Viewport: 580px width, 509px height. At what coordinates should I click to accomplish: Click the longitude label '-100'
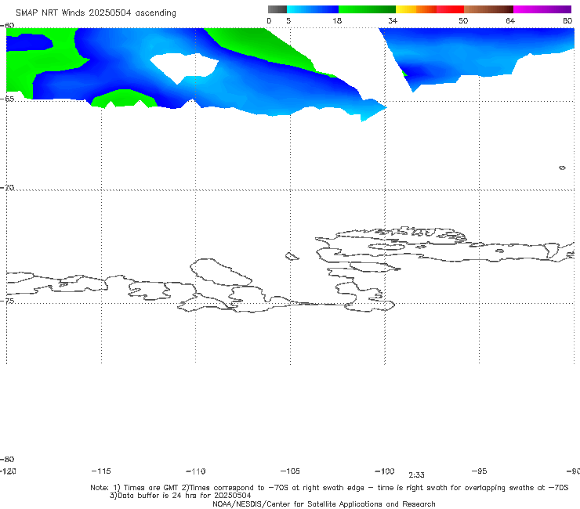[x=385, y=471]
